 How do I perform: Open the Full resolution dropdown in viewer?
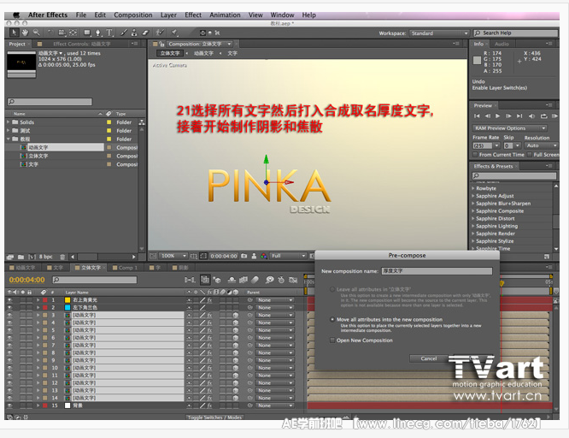(x=289, y=256)
